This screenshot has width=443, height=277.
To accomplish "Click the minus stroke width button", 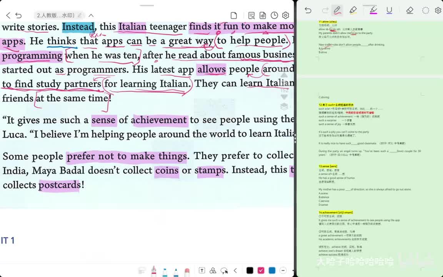I will tap(283, 270).
